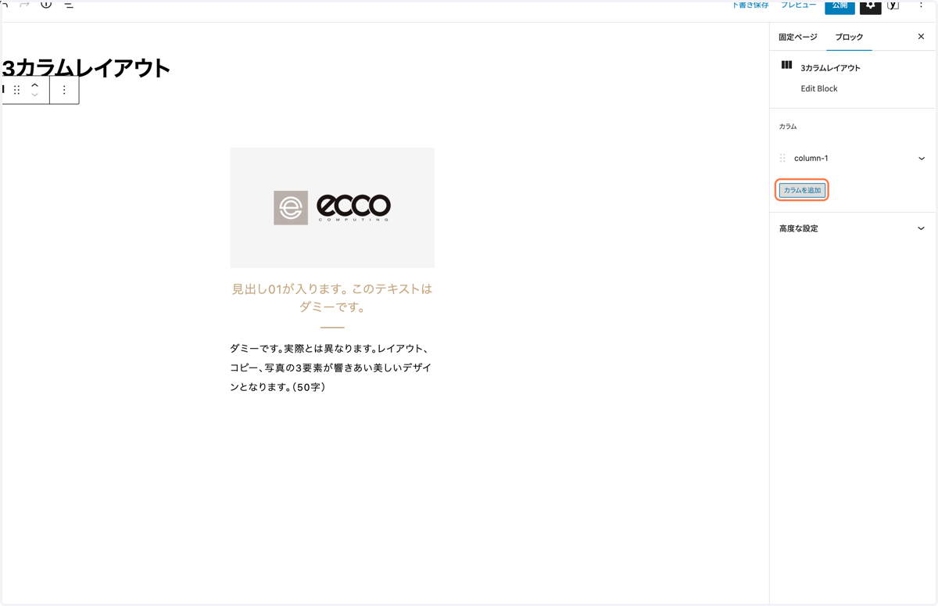Click the カラム section label
This screenshot has height=606, width=938.
pyautogui.click(x=788, y=126)
